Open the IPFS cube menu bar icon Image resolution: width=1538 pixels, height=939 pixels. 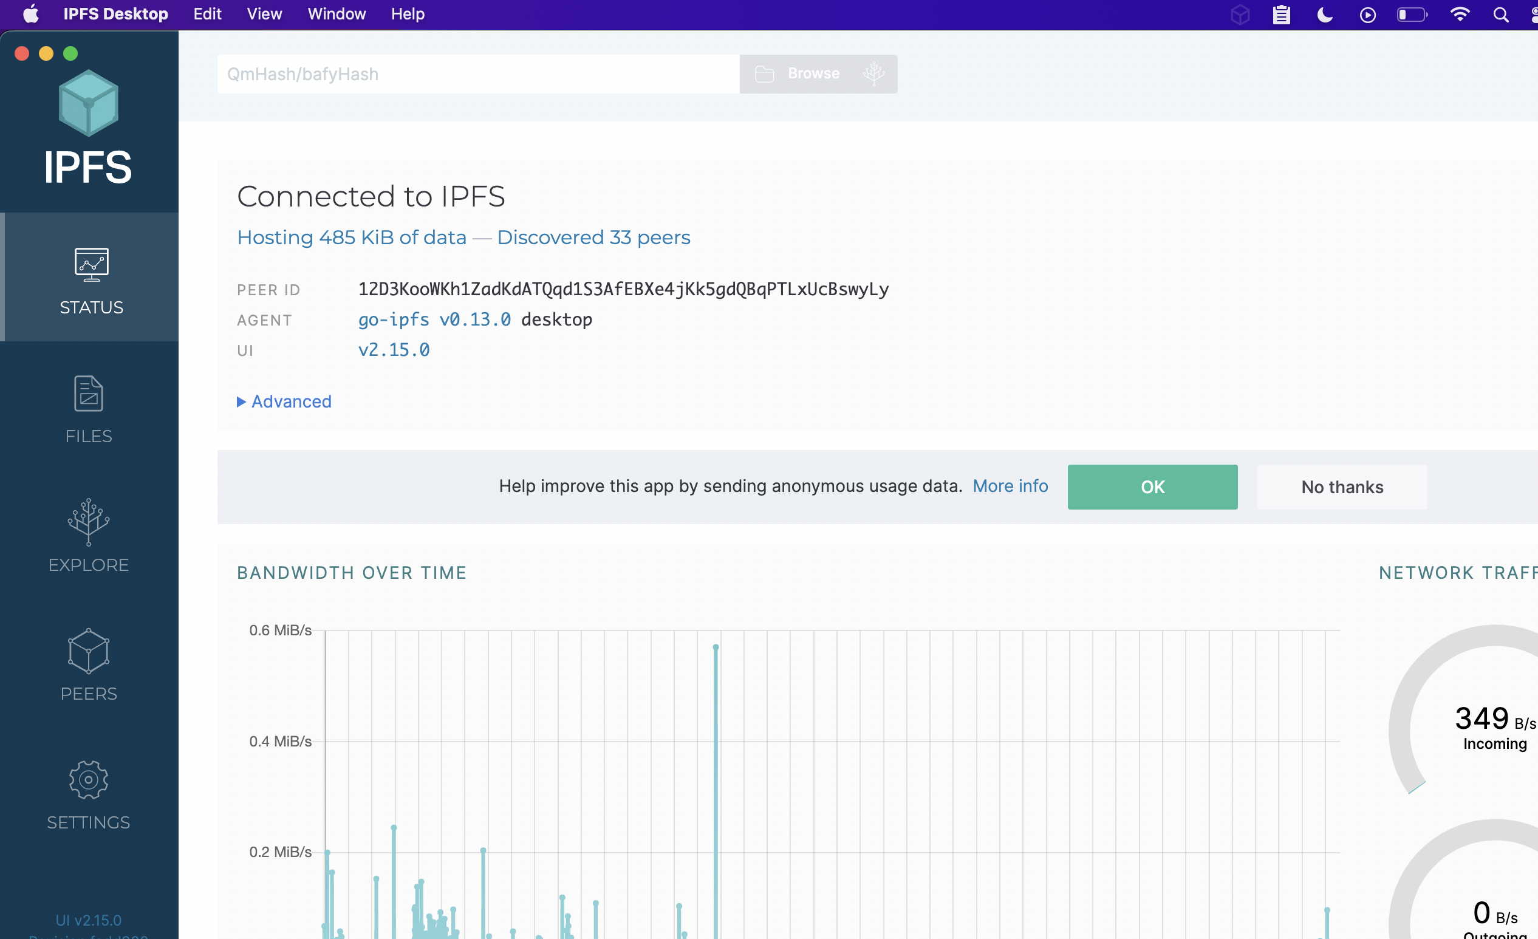tap(1240, 15)
